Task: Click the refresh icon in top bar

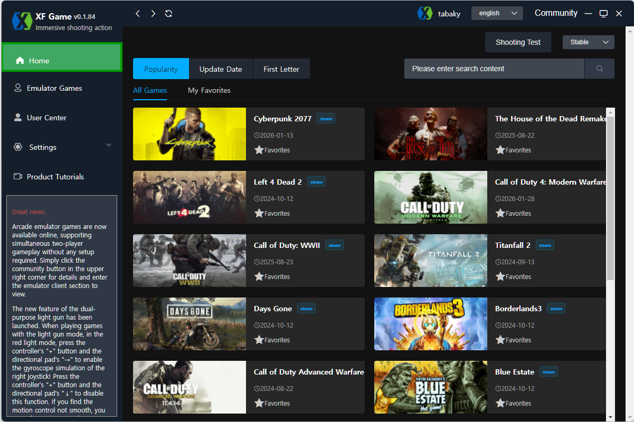Action: tap(168, 14)
